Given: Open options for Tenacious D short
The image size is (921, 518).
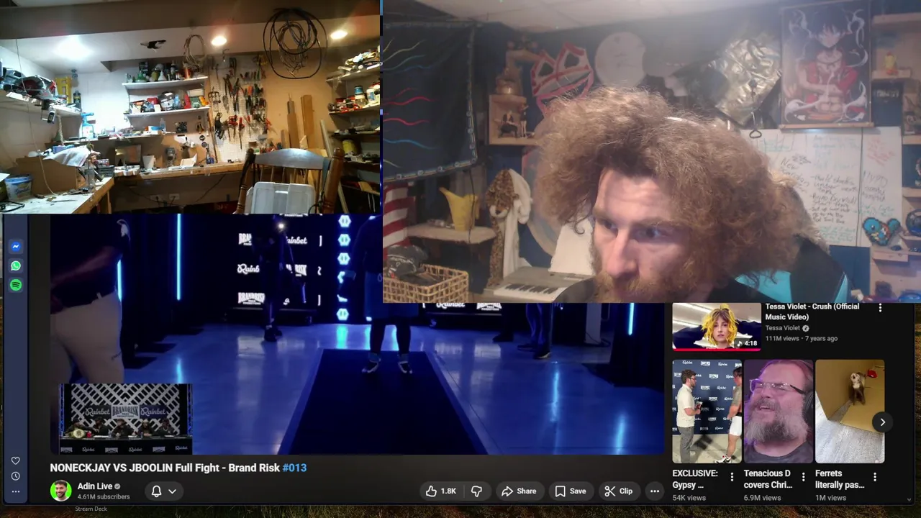Looking at the screenshot, I should coord(803,477).
